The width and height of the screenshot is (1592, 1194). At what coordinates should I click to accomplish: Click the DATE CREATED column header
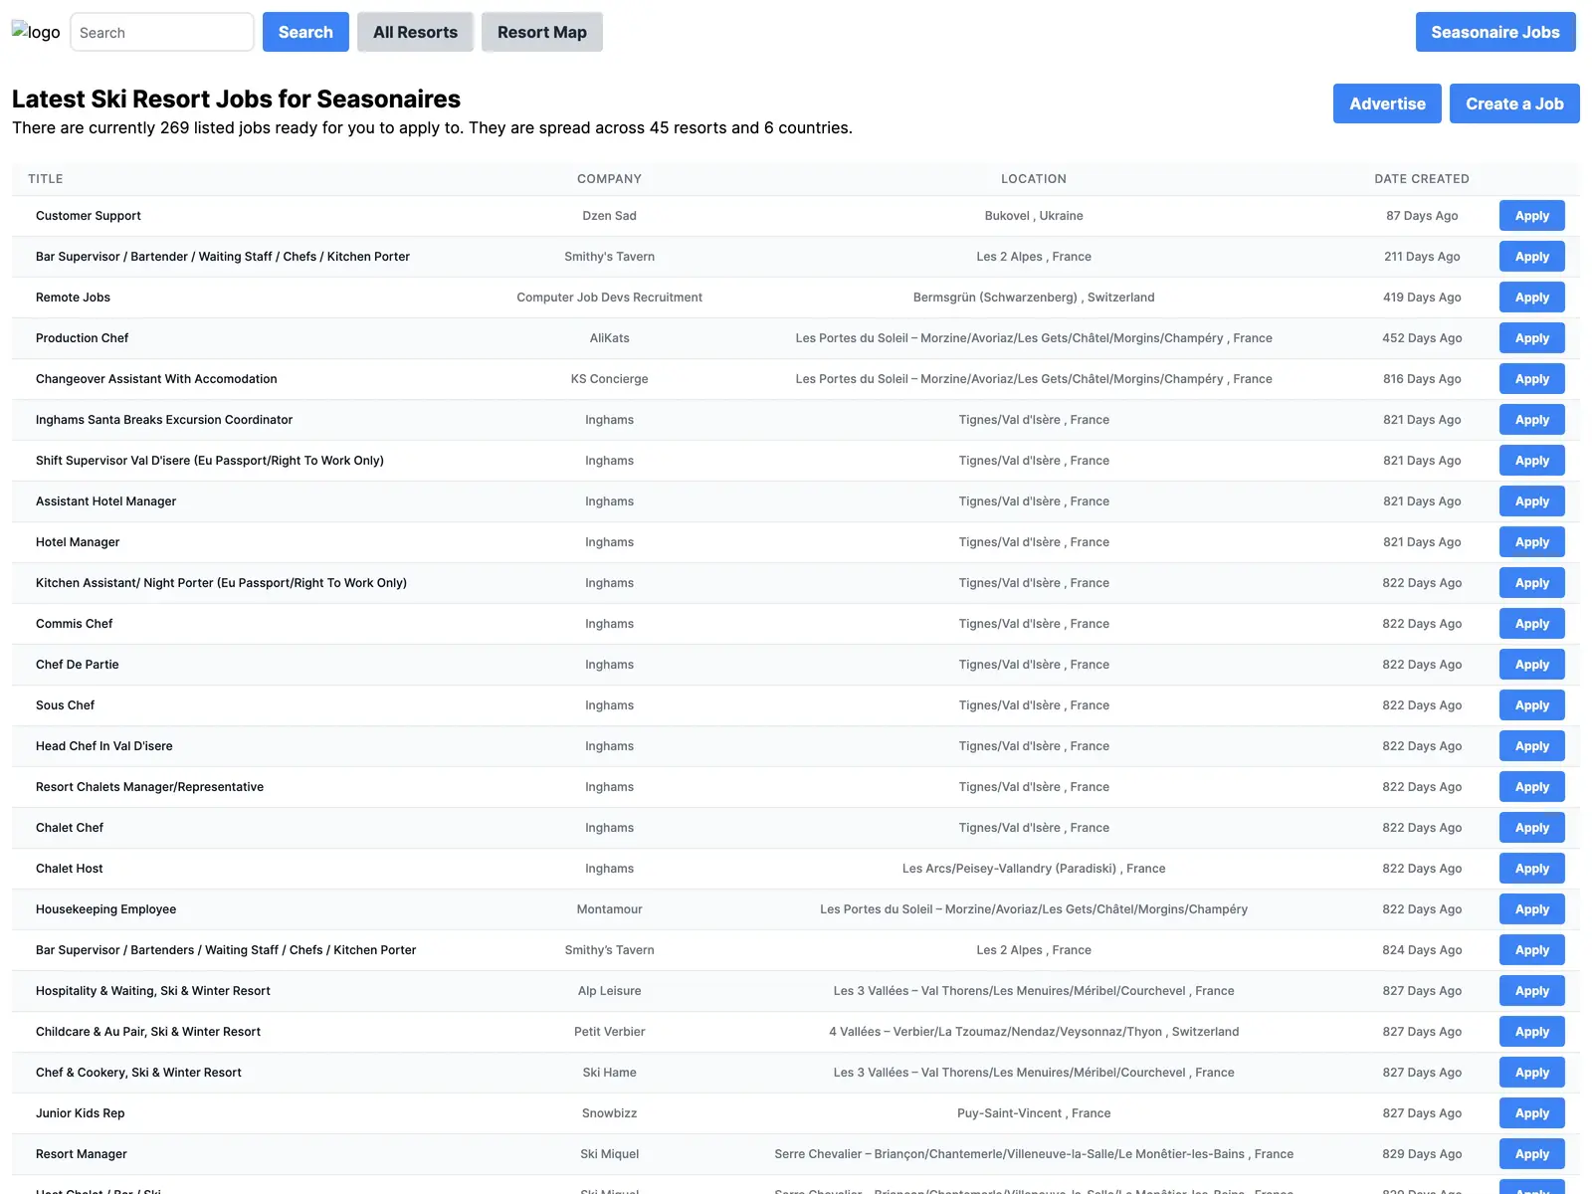(x=1422, y=179)
